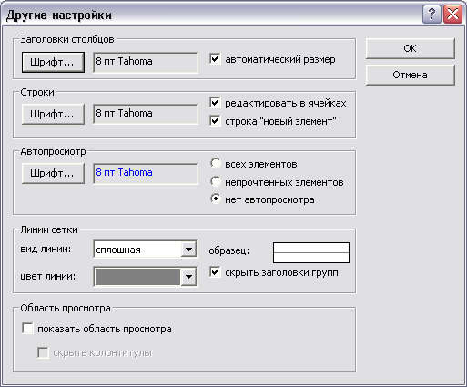The width and height of the screenshot is (467, 387).
Task: Click the Заголовки столбцов group title
Action: 67,39
